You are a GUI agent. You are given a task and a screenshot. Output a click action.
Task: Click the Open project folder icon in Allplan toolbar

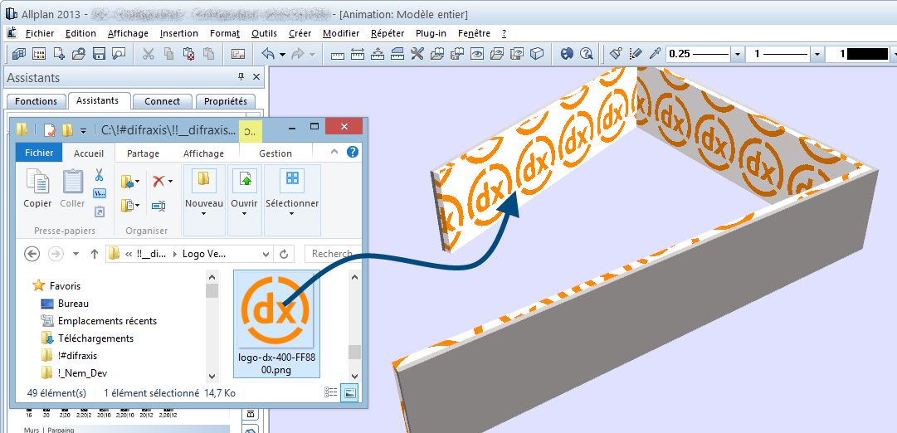pos(78,55)
